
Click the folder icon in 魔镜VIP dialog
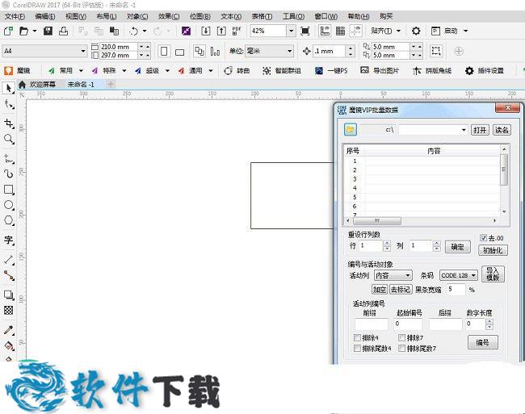click(351, 129)
